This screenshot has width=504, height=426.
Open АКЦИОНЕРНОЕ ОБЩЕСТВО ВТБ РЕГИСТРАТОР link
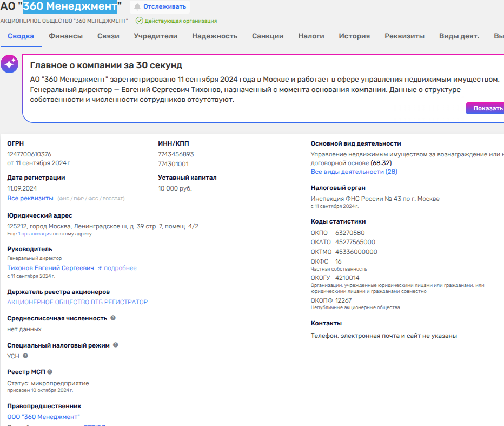[77, 302]
